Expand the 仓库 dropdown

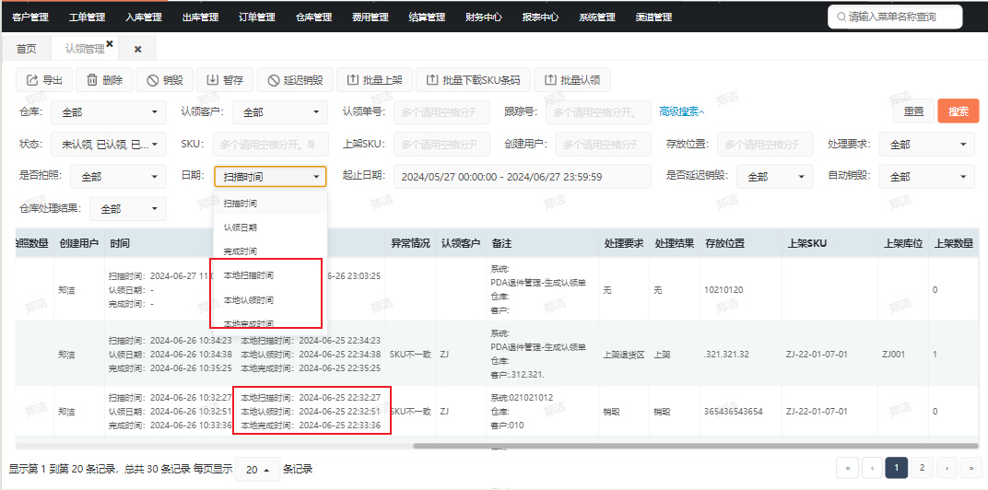coord(109,112)
